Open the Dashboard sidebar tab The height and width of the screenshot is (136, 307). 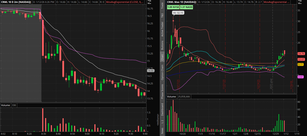(x=162, y=109)
